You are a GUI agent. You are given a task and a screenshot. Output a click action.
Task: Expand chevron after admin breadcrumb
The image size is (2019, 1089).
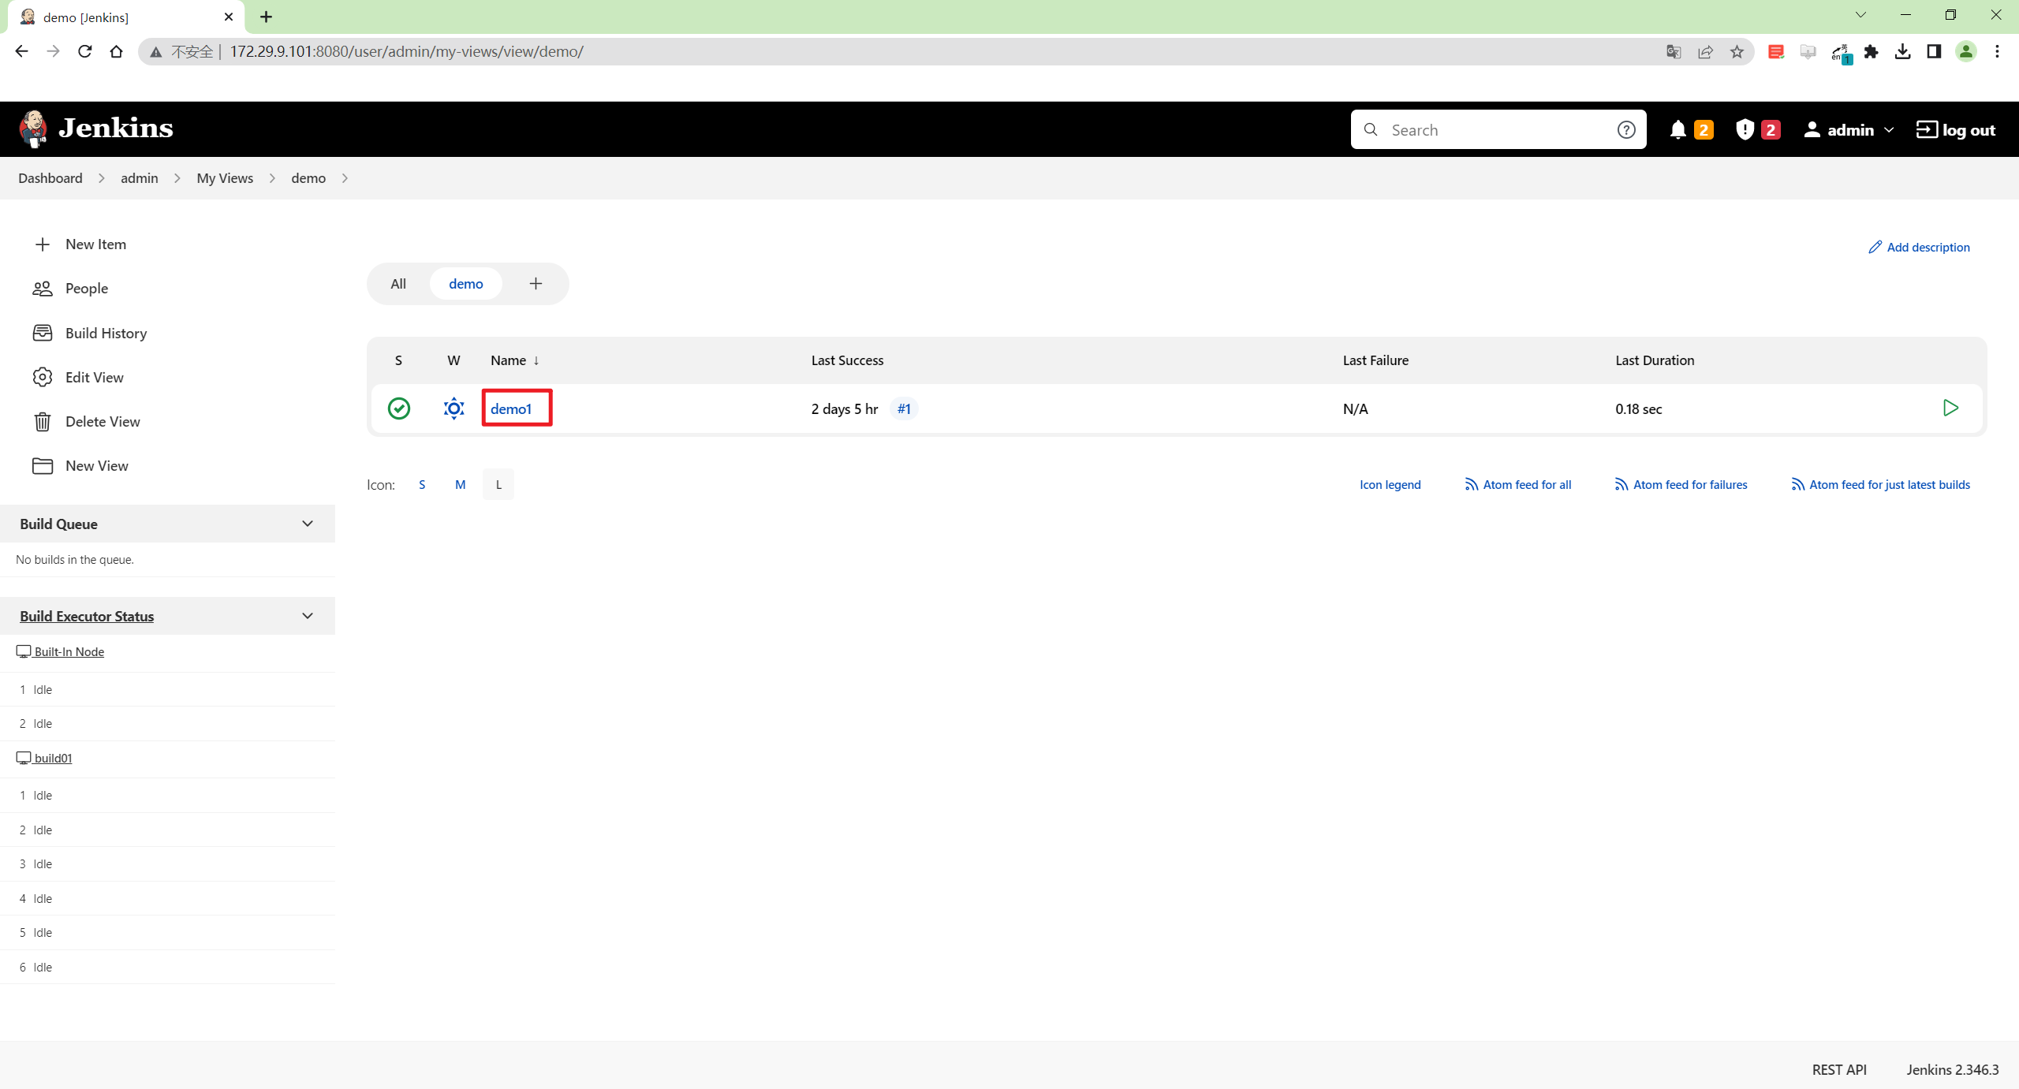click(177, 178)
